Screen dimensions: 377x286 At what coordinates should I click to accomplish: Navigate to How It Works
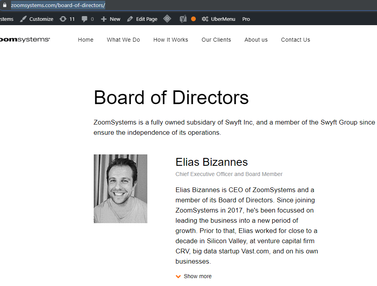coord(171,40)
